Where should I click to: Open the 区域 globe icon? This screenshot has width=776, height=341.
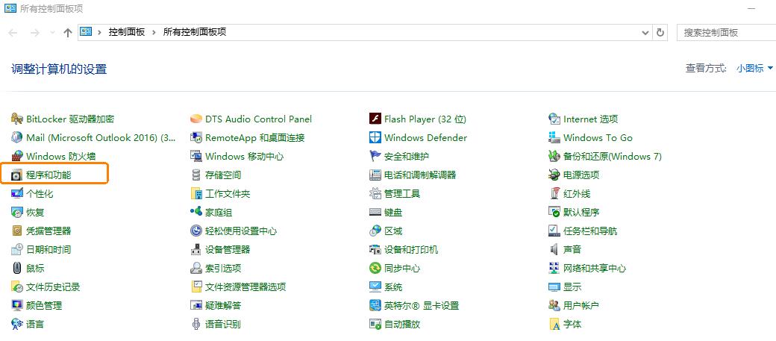click(375, 231)
